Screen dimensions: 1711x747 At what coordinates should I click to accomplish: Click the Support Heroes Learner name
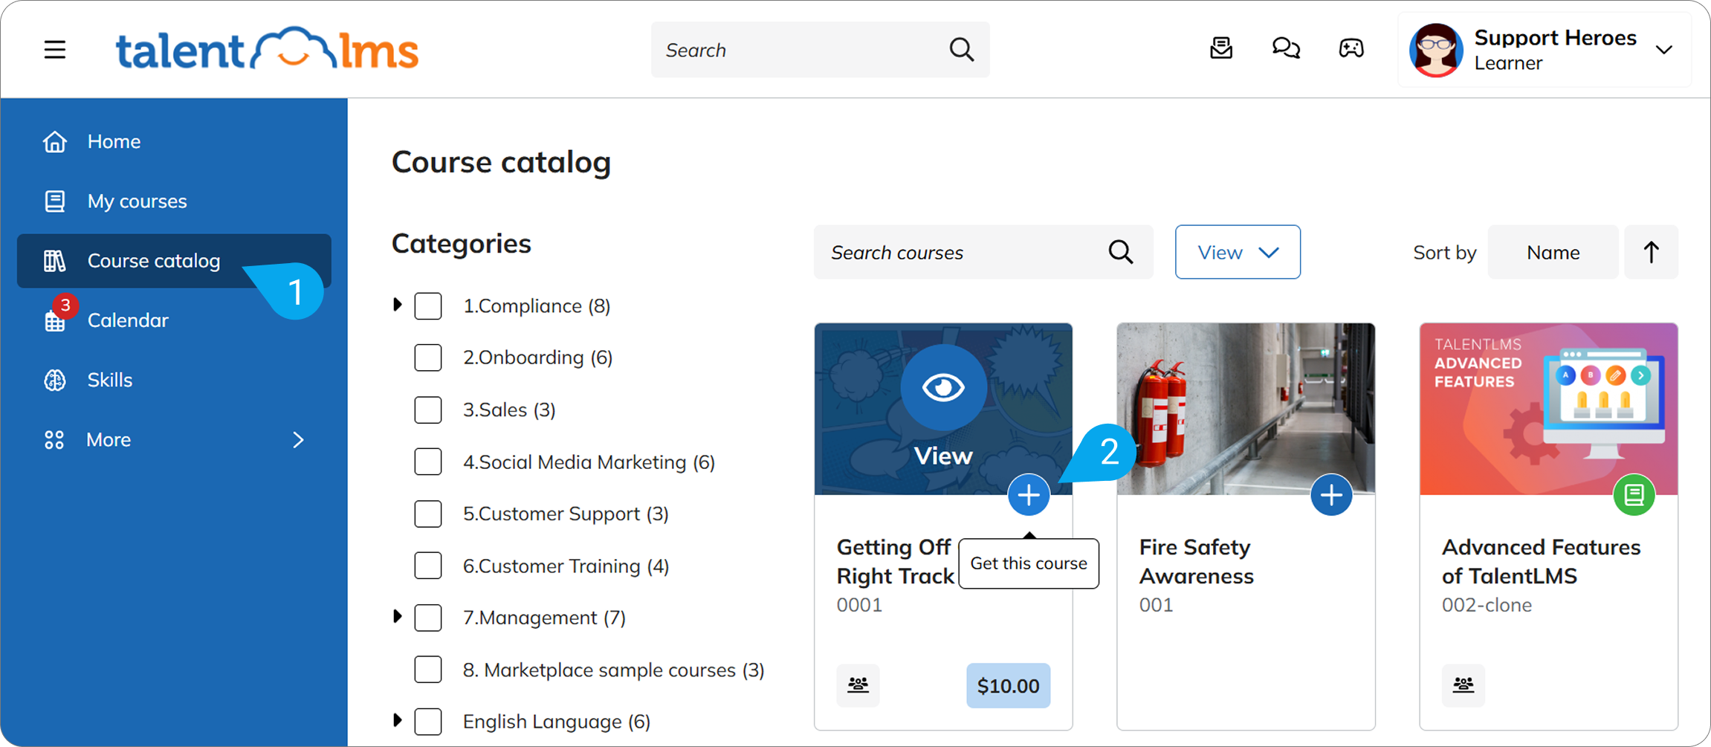point(1555,49)
